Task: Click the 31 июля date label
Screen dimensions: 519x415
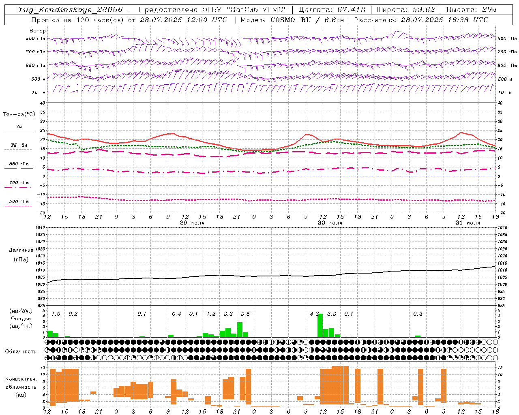Action: pyautogui.click(x=468, y=223)
